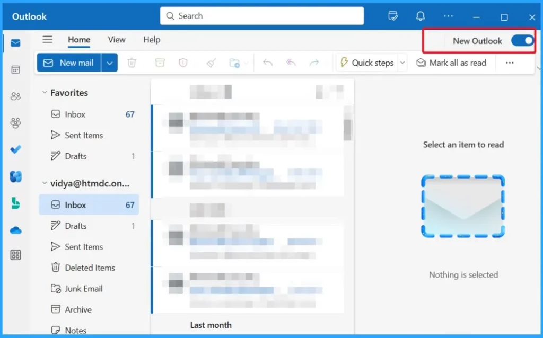Click the Forward arrow icon
Viewport: 543px width, 338px height.
[314, 63]
